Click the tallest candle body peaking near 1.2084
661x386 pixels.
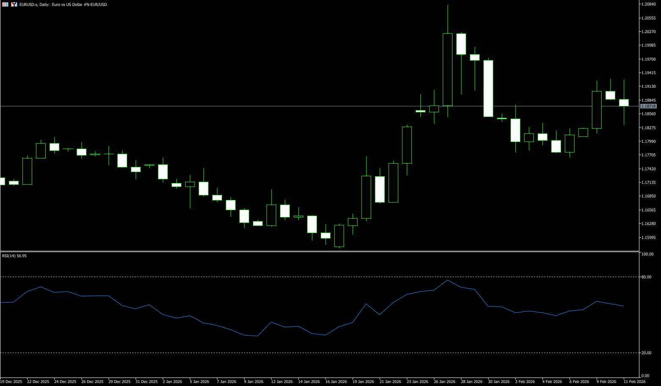447,69
